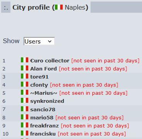The height and width of the screenshot is (139, 142).
Task: Open ~Marius~ user profile
Action: tap(44, 93)
